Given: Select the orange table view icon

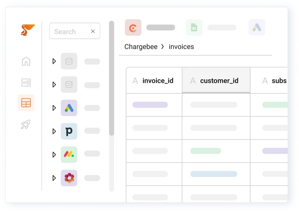Looking at the screenshot, I should click(x=26, y=103).
